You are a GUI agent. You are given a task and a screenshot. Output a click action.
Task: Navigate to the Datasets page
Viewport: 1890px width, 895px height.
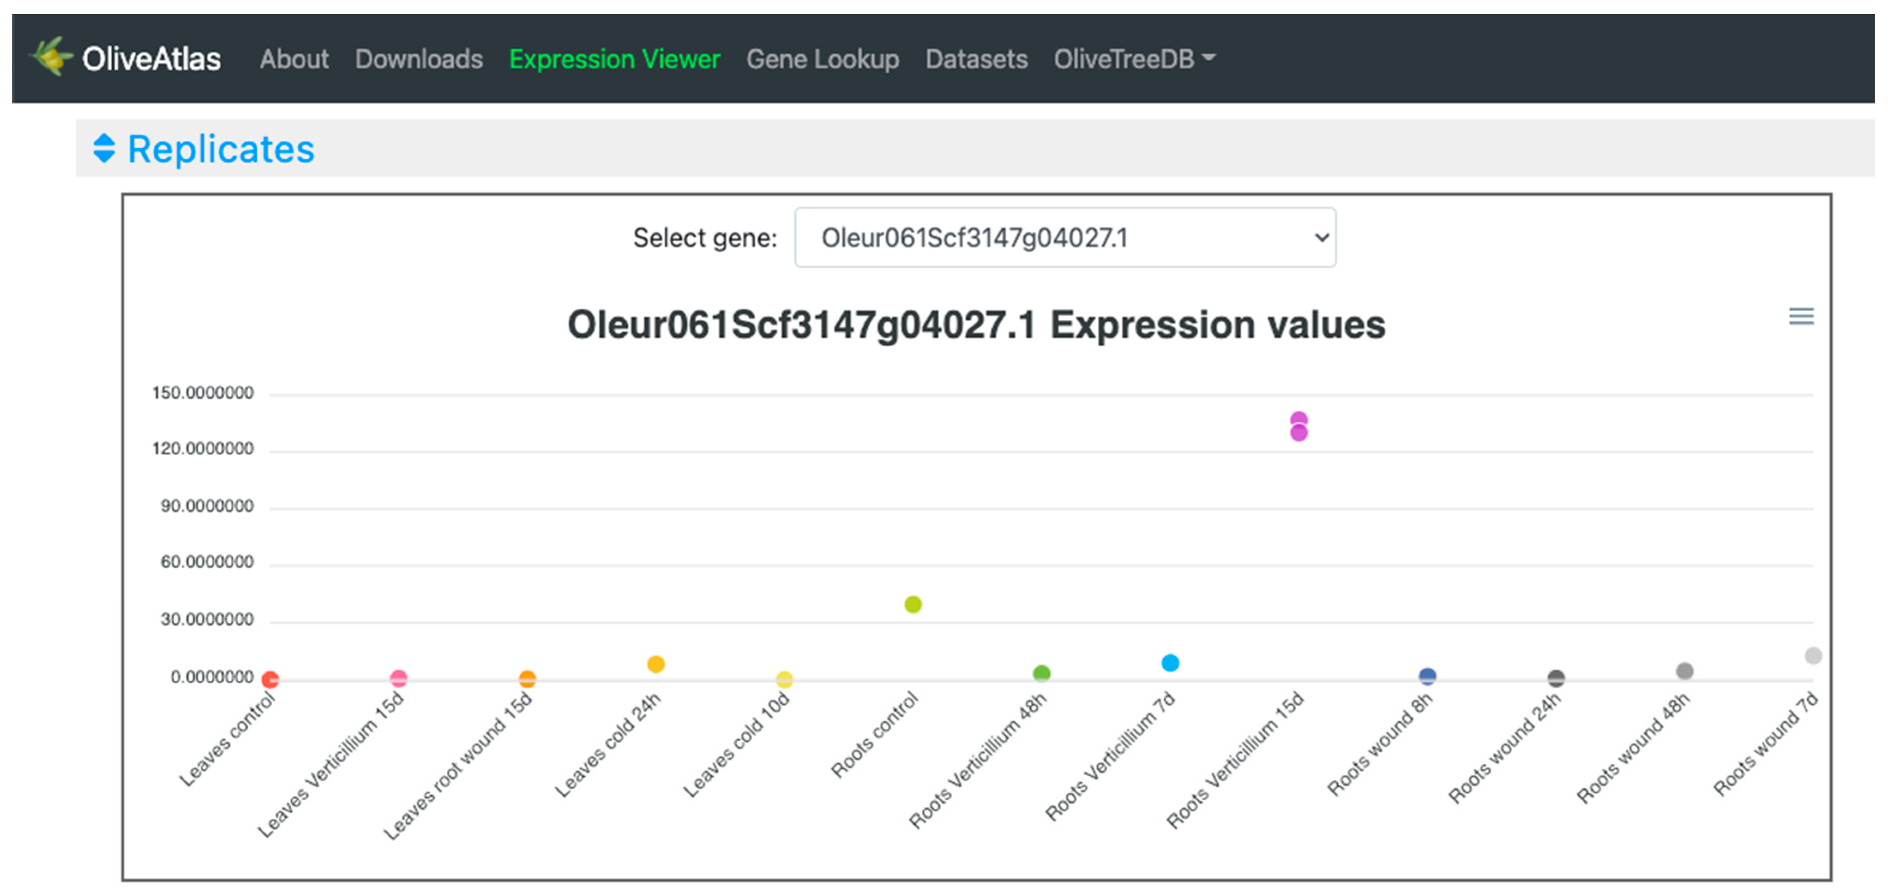(x=976, y=59)
